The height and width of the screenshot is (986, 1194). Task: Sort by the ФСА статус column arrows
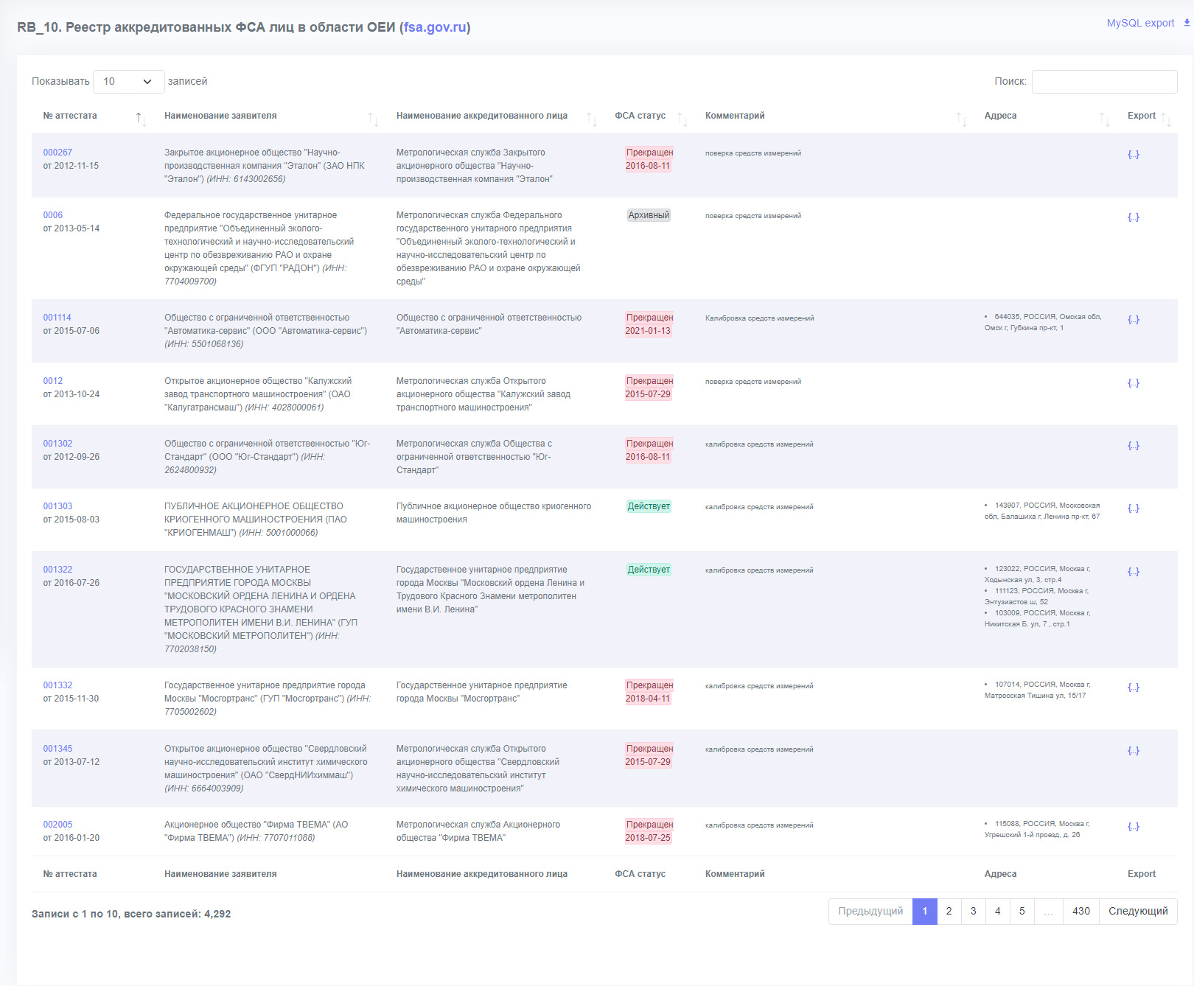pyautogui.click(x=682, y=119)
